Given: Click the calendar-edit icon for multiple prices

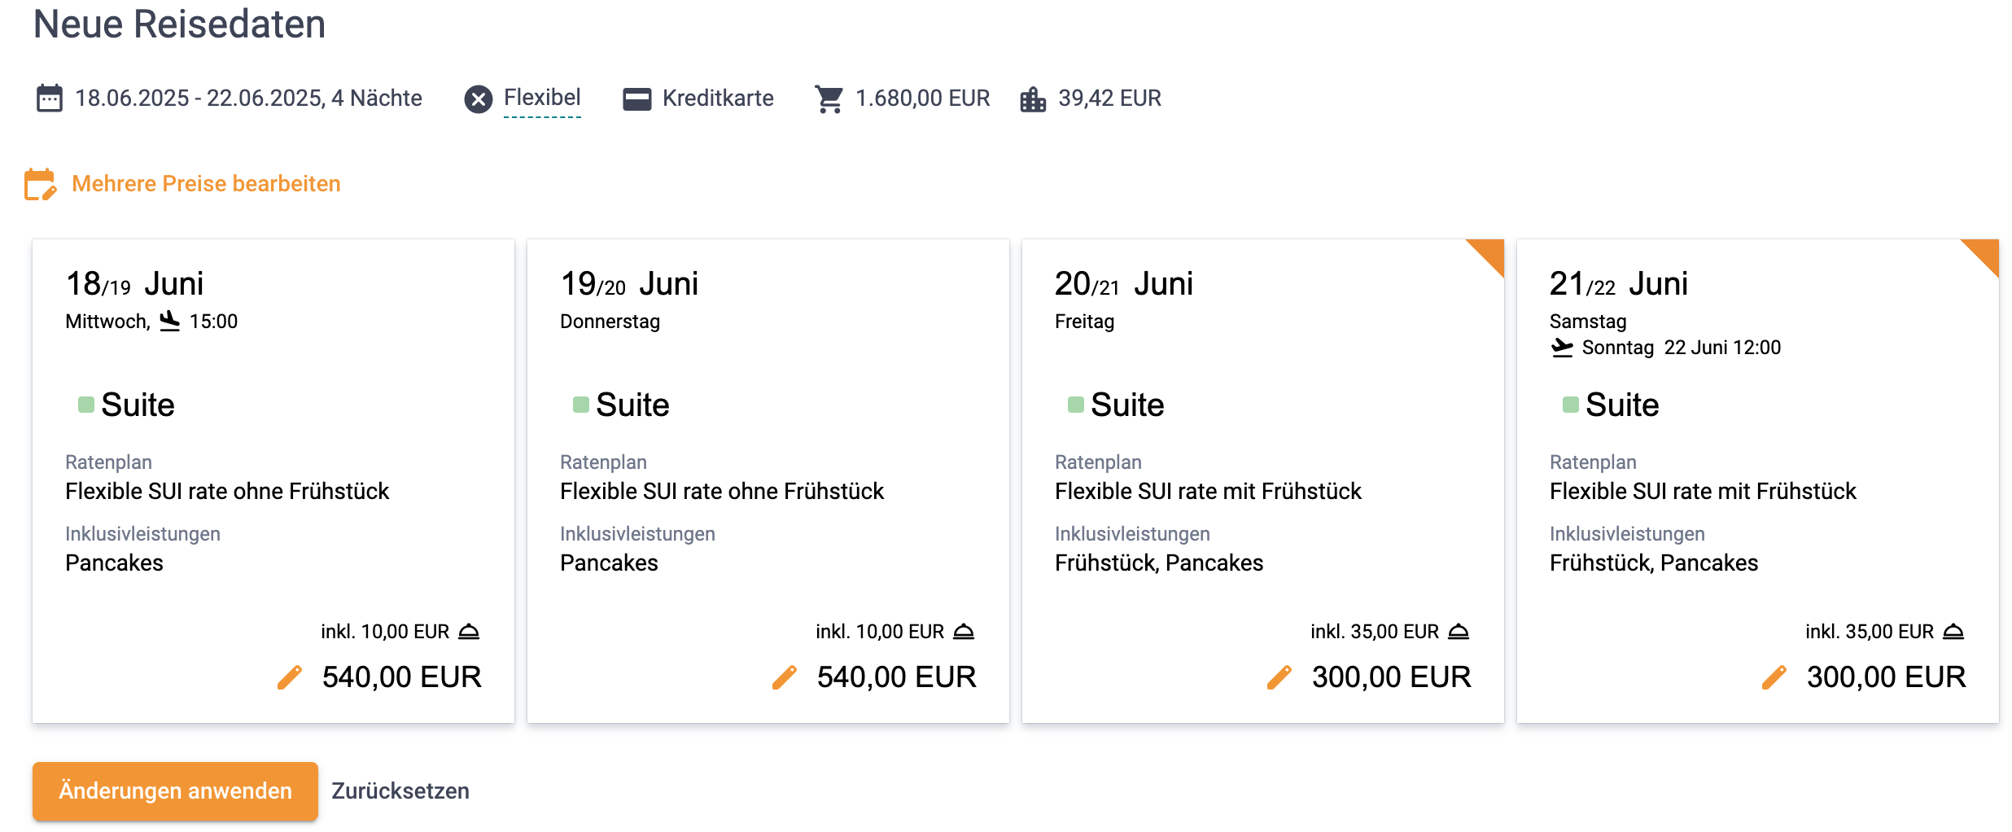Looking at the screenshot, I should 40,184.
